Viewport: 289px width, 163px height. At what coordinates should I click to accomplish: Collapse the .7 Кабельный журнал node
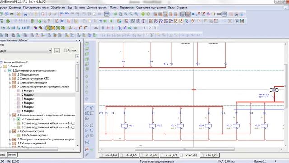[10, 131]
